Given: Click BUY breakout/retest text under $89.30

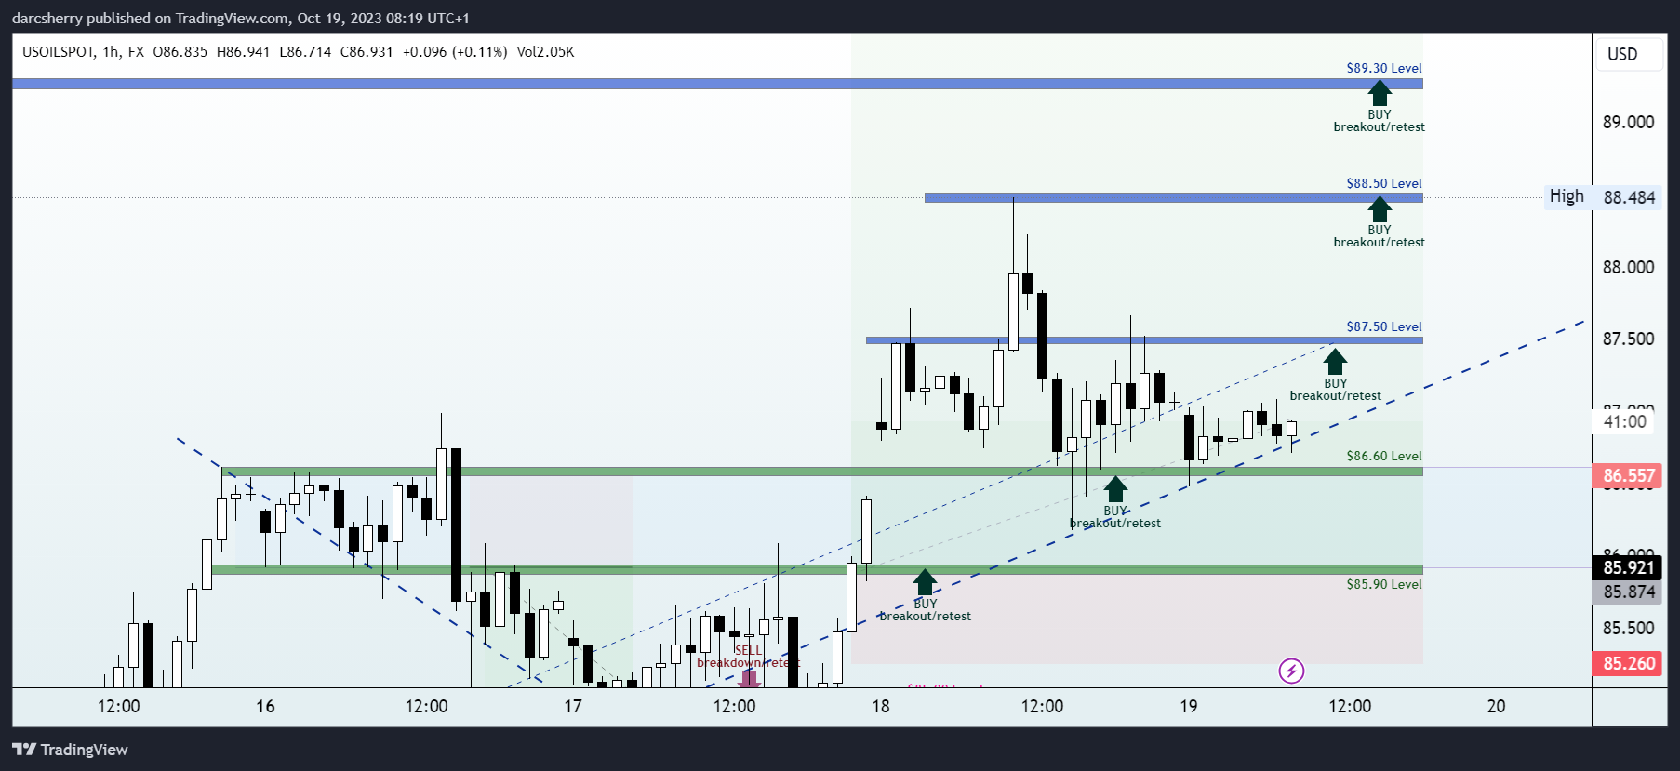Looking at the screenshot, I should coord(1379,121).
